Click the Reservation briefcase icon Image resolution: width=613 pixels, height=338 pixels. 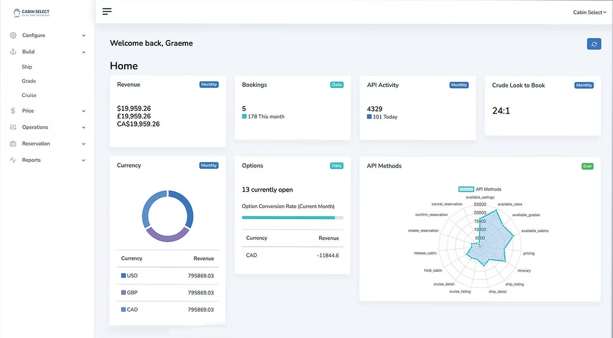(13, 144)
